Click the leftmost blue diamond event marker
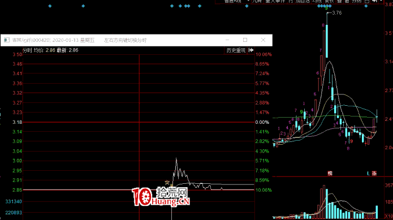Screen dimensions: 393x220 pyautogui.click(x=50, y=6)
